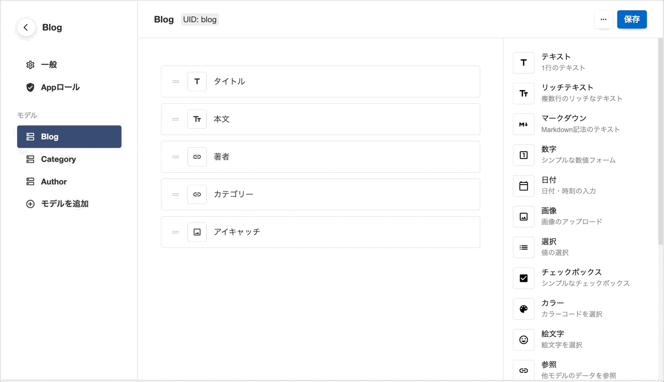The height and width of the screenshot is (382, 664).
Task: Click モデルを追加 to add a model
Action: [x=64, y=204]
